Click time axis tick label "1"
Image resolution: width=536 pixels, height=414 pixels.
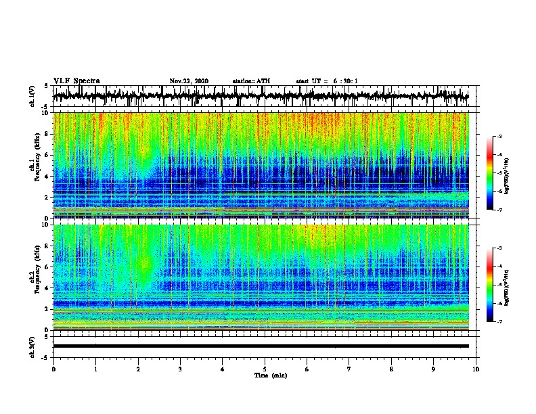pyautogui.click(x=95, y=369)
